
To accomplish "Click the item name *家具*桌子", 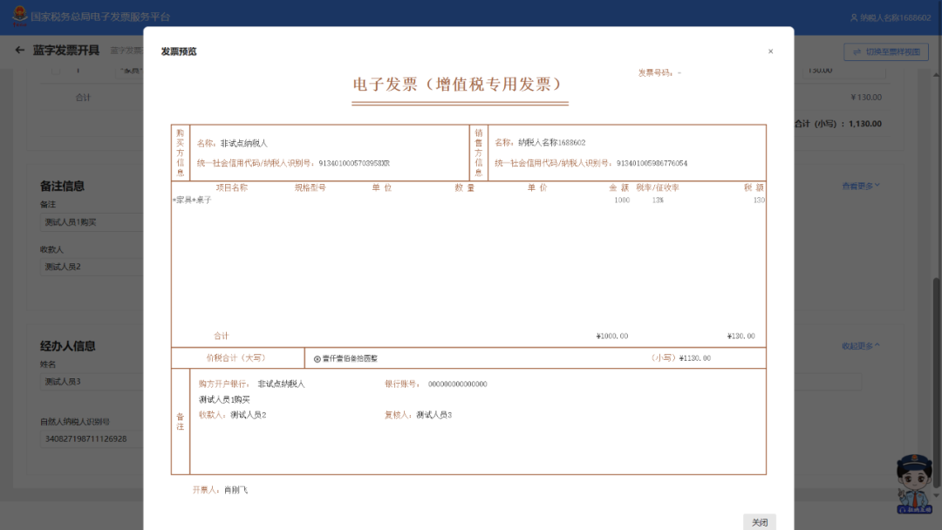I will (192, 200).
